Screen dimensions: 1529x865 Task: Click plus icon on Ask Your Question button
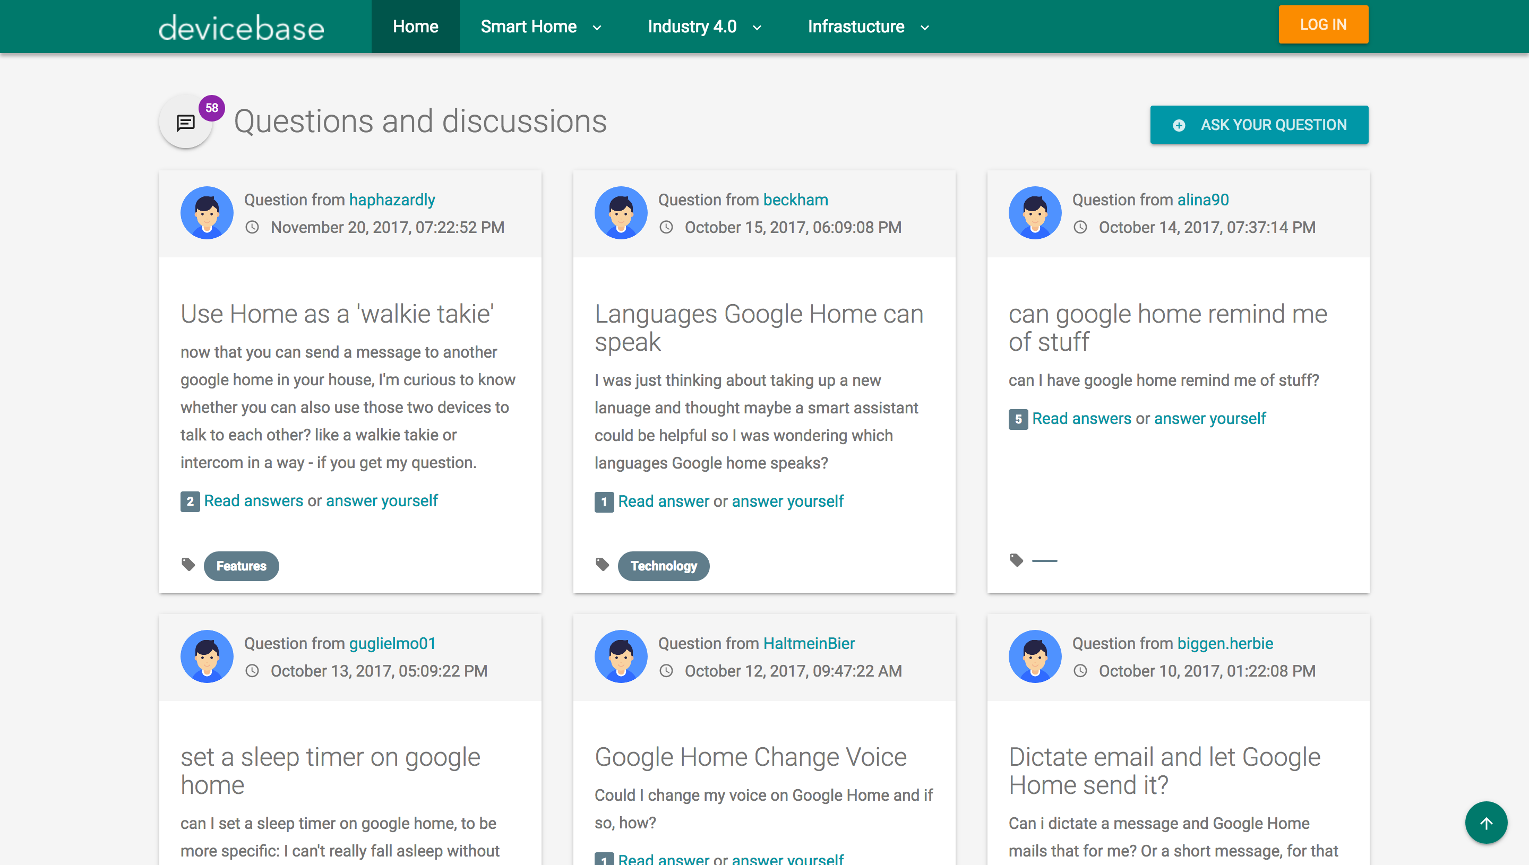[1179, 125]
